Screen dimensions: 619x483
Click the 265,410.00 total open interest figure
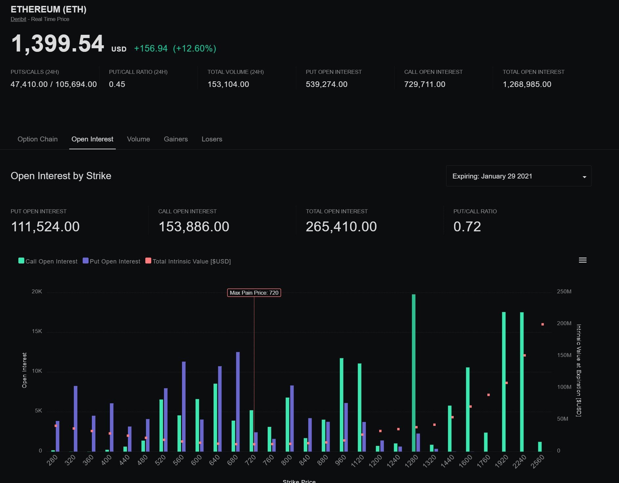tap(341, 226)
